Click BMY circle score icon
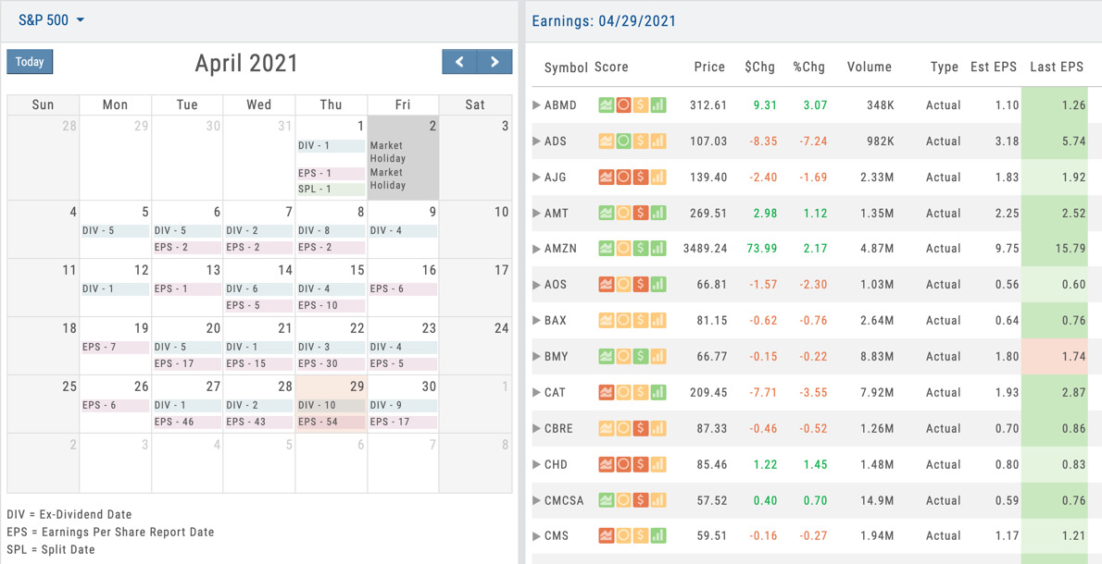The width and height of the screenshot is (1102, 564). [623, 356]
